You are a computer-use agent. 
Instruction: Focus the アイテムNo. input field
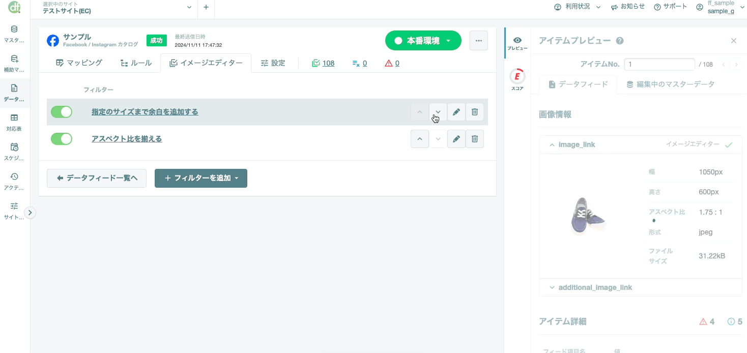click(x=659, y=65)
